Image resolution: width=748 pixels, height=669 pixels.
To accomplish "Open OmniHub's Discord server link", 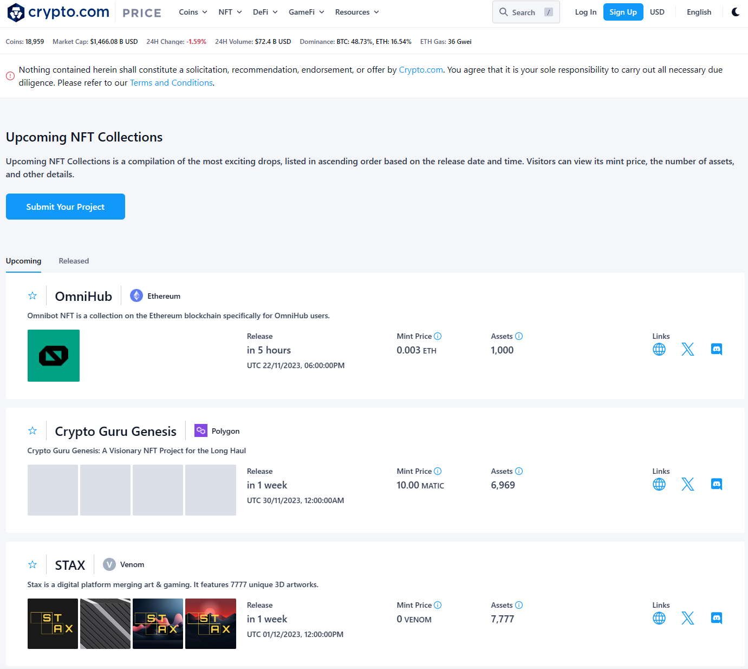I will click(x=716, y=350).
